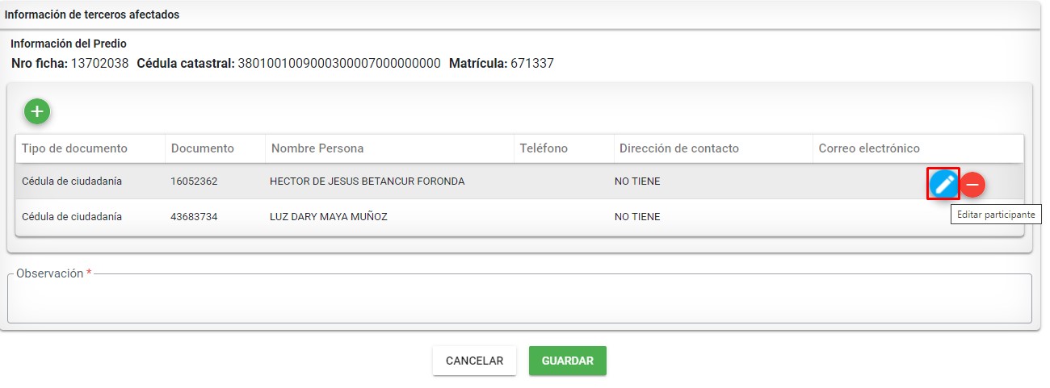Select the Correo electrónico column header

869,148
